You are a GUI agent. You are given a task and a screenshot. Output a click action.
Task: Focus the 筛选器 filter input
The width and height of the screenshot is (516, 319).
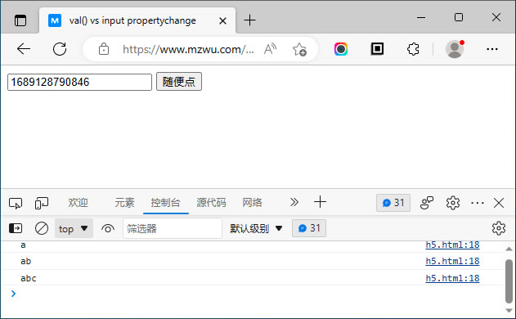pos(172,228)
